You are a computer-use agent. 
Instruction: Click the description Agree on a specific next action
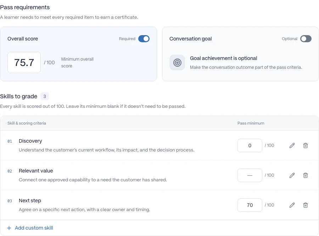[x=84, y=209]
